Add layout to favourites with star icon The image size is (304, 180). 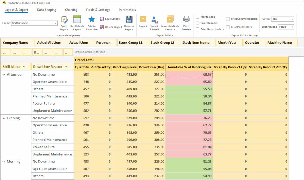[x=92, y=20]
